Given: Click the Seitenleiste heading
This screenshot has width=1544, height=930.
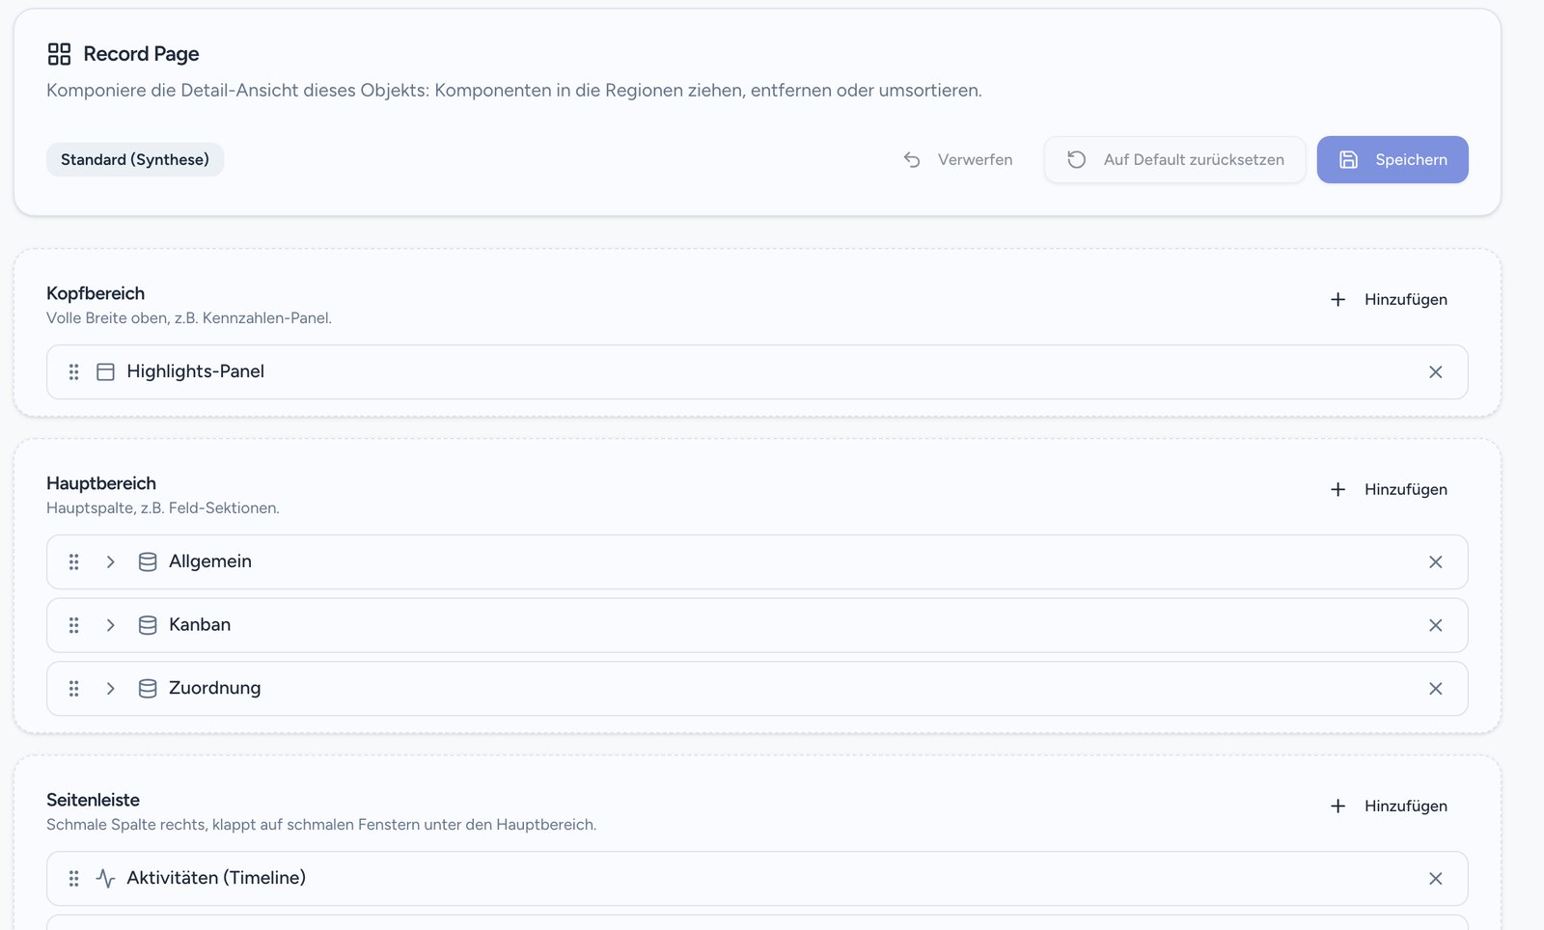Looking at the screenshot, I should [93, 800].
